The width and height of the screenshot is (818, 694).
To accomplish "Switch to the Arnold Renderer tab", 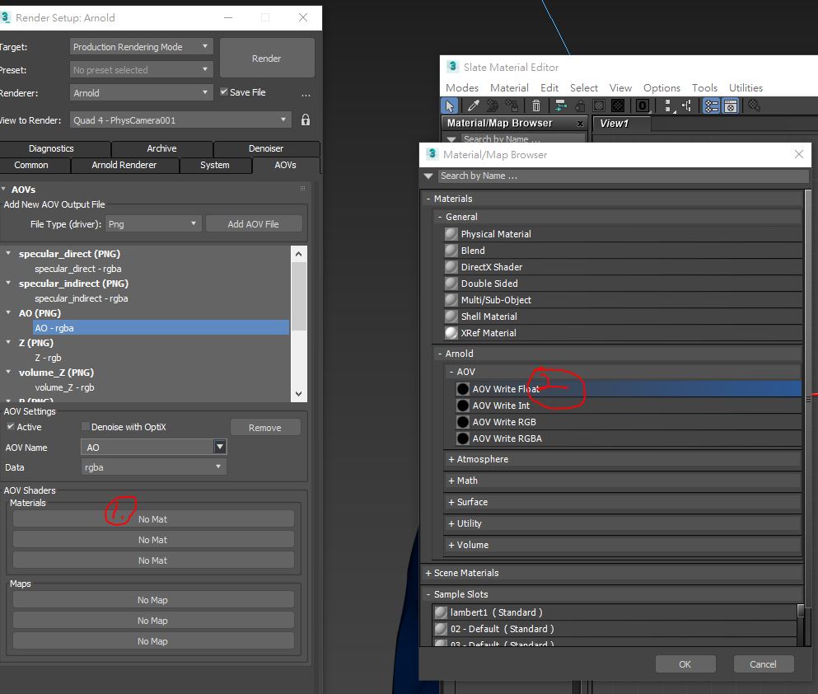I will 124,165.
